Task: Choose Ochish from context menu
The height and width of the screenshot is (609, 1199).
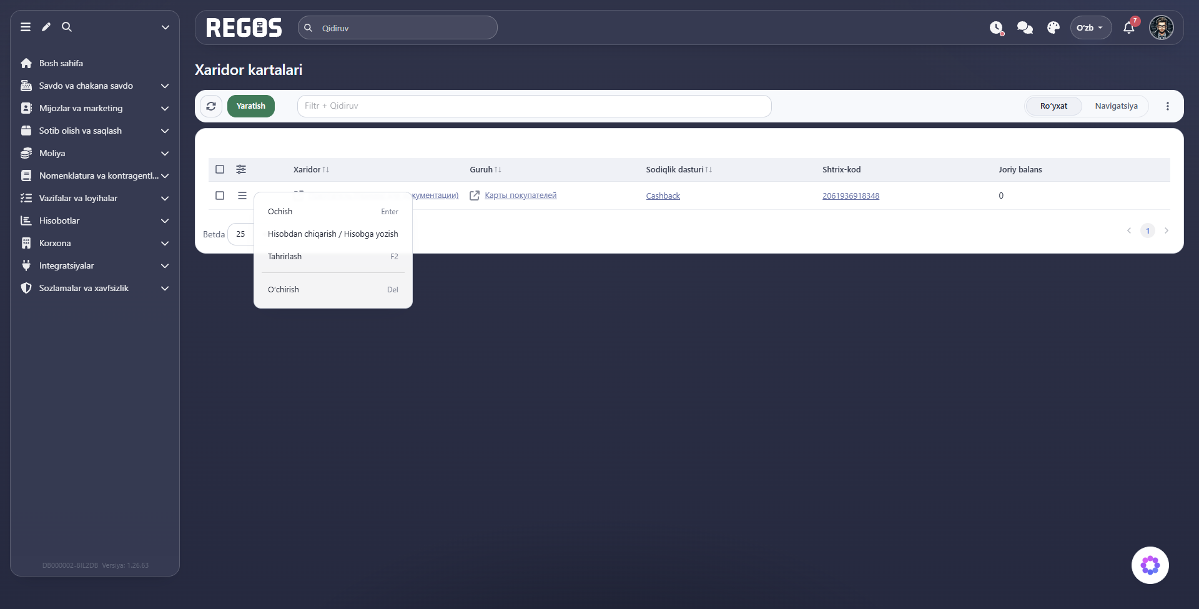Action: coord(333,212)
